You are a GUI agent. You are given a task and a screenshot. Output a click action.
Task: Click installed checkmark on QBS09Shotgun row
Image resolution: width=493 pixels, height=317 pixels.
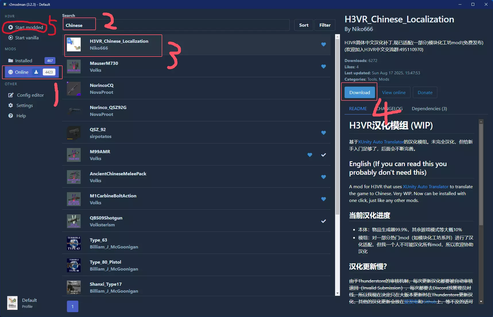click(x=324, y=221)
